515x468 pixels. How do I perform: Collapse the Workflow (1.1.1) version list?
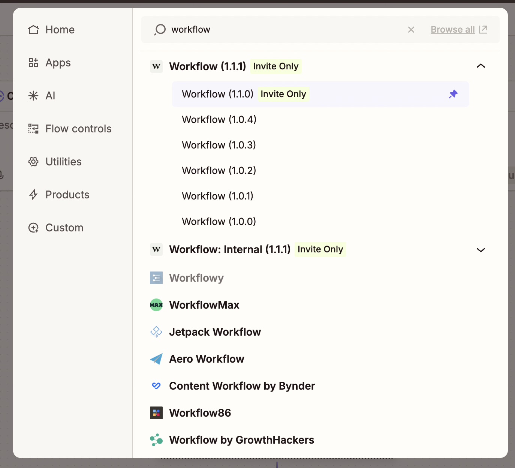point(481,66)
